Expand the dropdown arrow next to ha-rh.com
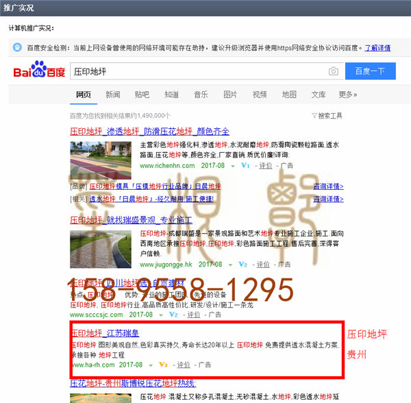This screenshot has width=411, height=403. tap(151, 365)
